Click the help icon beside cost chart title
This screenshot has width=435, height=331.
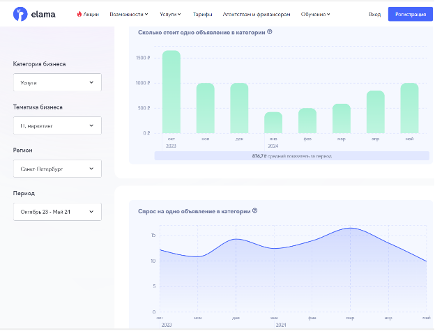tap(270, 32)
